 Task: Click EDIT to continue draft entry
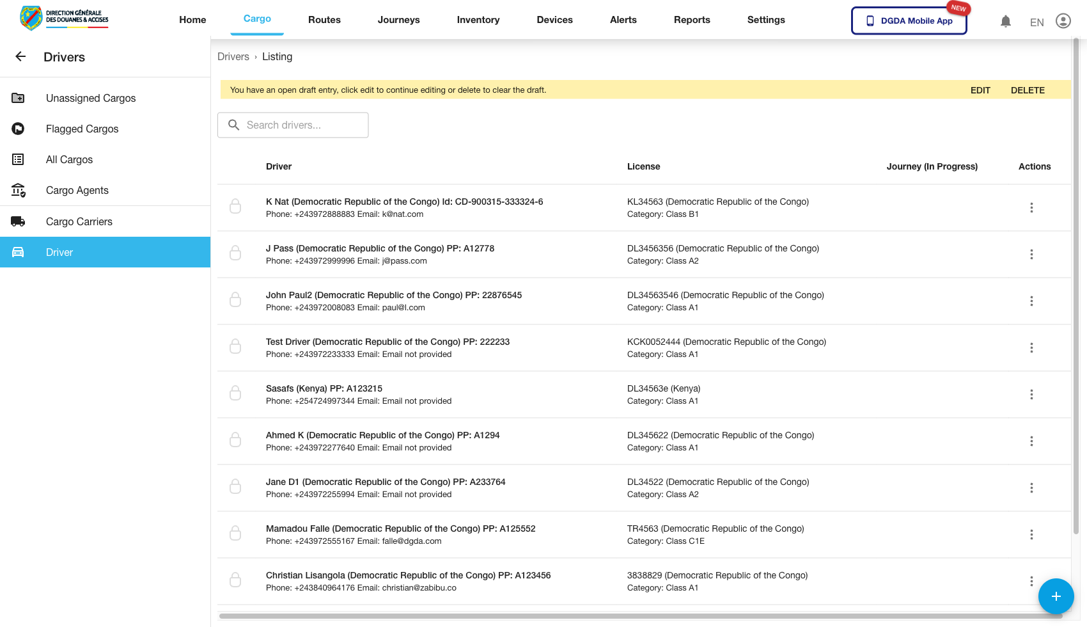pos(980,90)
